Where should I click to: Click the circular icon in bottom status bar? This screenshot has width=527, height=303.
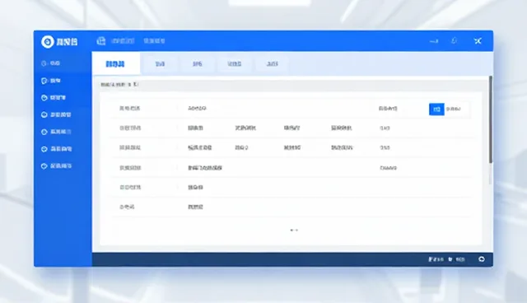click(482, 259)
